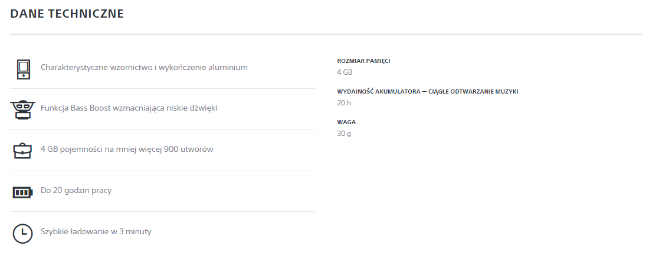Viewport: 659px width, 256px height.
Task: Click the clock quick-charge icon
Action: pyautogui.click(x=22, y=234)
